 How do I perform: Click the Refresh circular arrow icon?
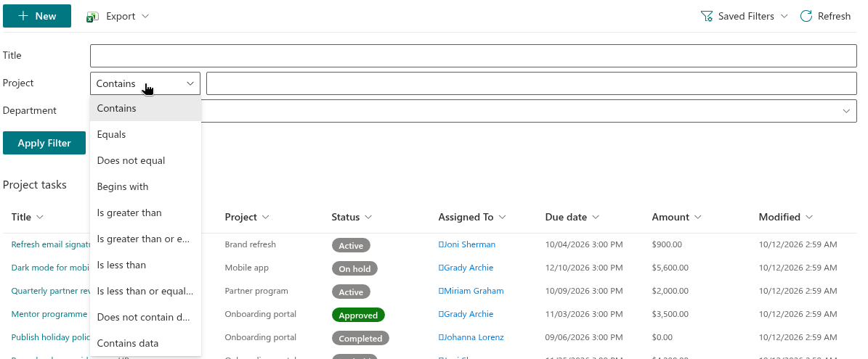coord(806,16)
